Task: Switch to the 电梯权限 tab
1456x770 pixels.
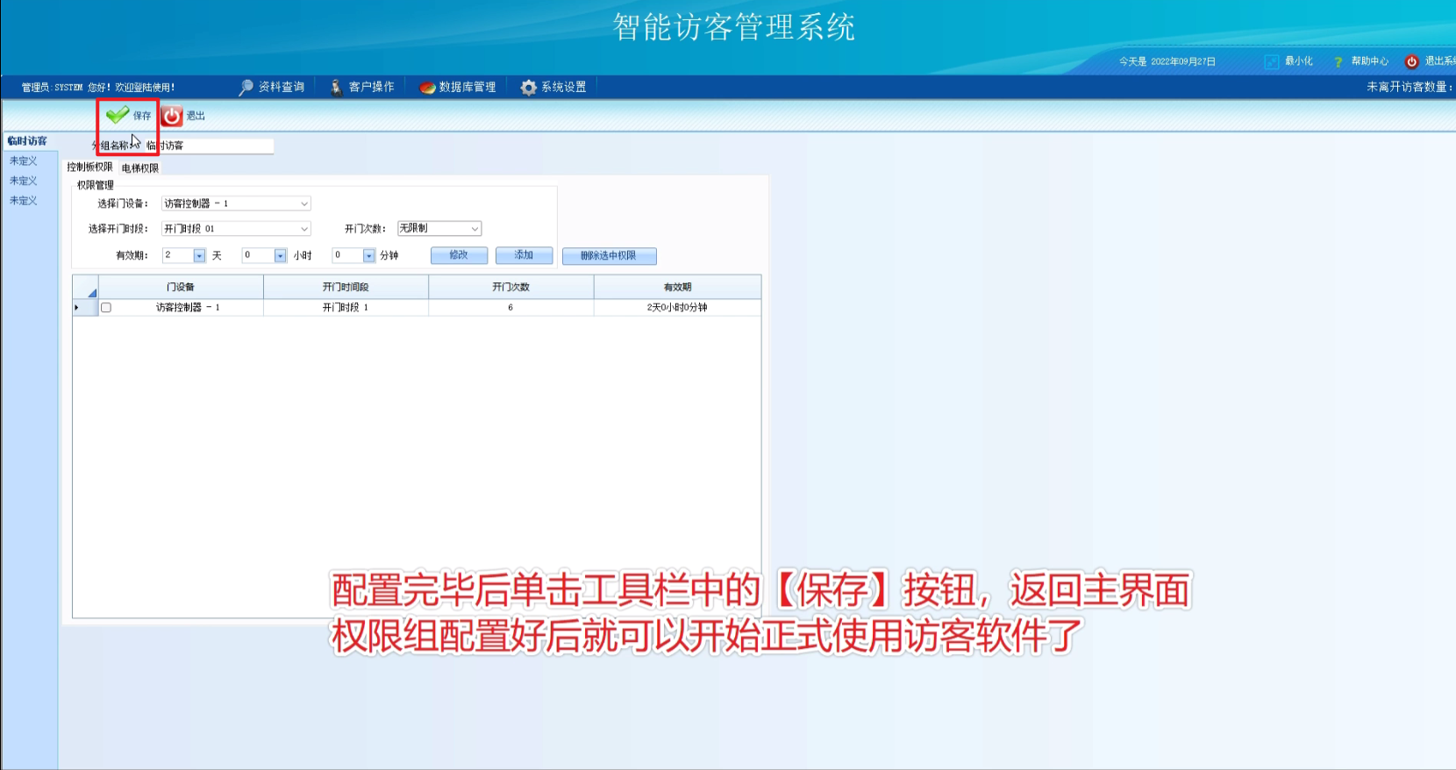Action: pyautogui.click(x=140, y=168)
